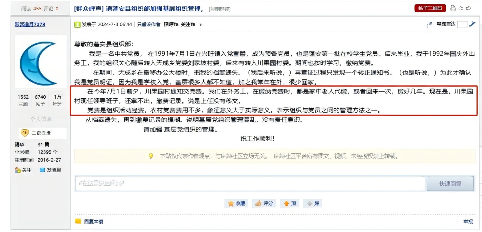
Task: Open the 帖子二维码 QR code button
Action: tap(430, 8)
